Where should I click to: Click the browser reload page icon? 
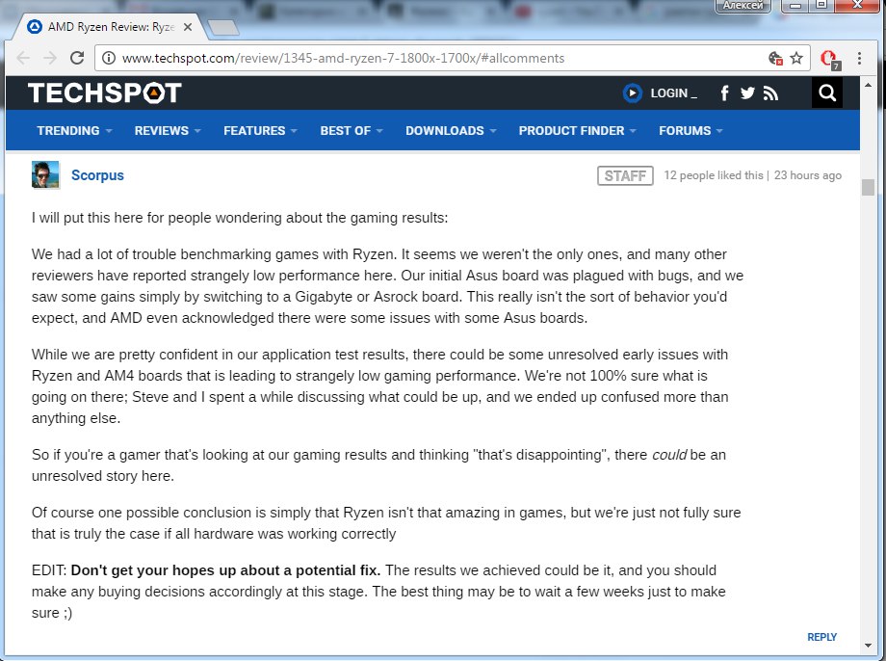[x=77, y=58]
